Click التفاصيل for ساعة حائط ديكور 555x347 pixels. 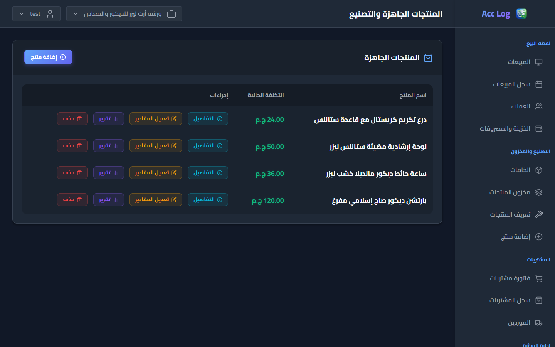tap(208, 173)
